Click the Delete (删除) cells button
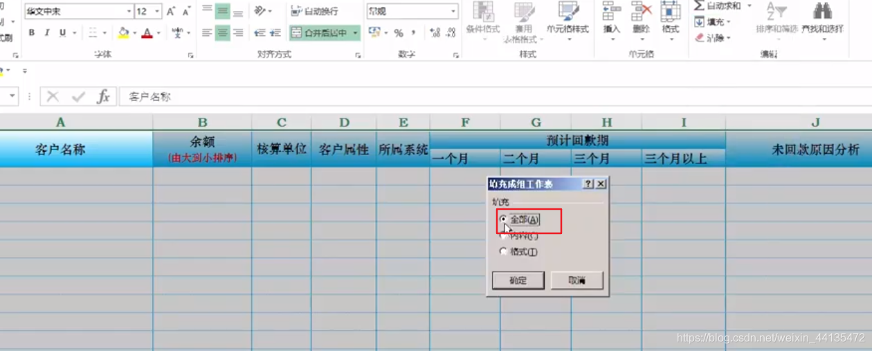The image size is (872, 351). tap(642, 21)
